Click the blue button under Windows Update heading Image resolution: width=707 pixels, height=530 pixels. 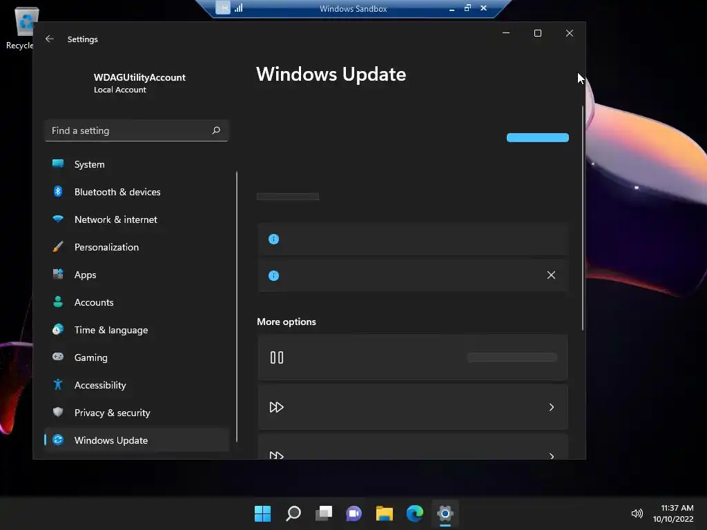(x=537, y=137)
